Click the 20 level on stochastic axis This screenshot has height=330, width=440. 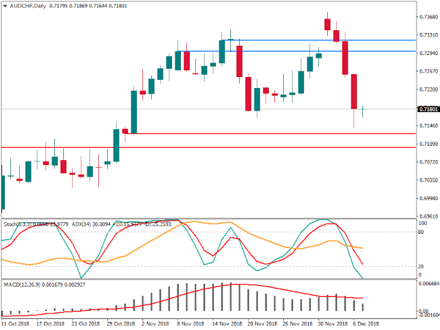point(421,267)
